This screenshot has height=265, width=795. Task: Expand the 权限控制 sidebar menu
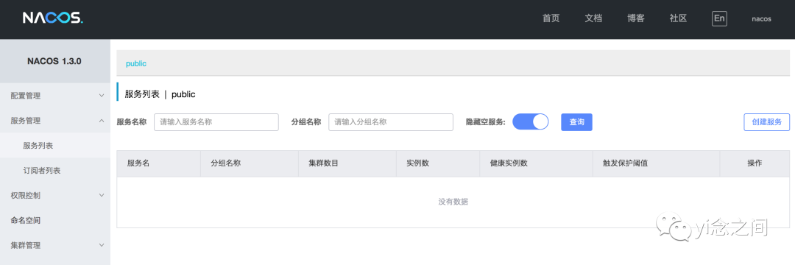pos(54,195)
